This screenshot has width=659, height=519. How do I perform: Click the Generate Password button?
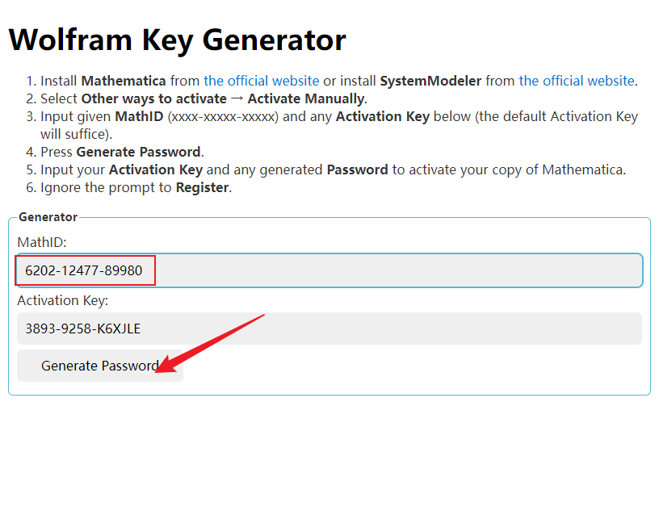click(x=100, y=366)
